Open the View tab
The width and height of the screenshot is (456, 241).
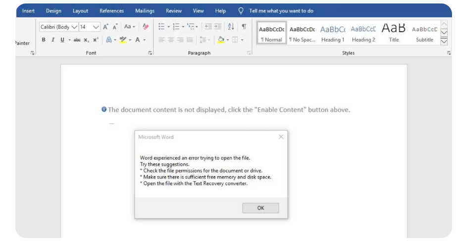[199, 11]
